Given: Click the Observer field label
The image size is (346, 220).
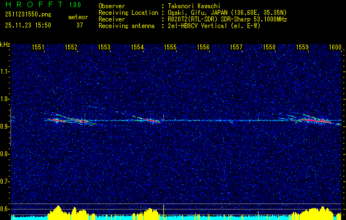Looking at the screenshot, I should point(112,6).
